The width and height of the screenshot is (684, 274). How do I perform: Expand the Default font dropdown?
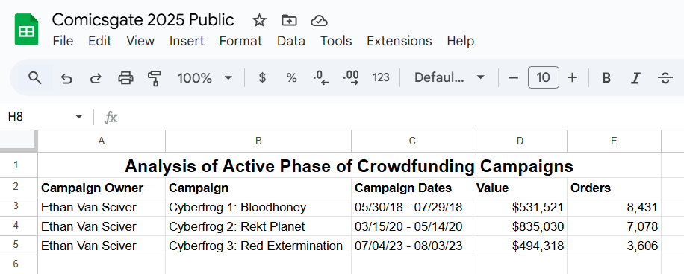pyautogui.click(x=450, y=78)
